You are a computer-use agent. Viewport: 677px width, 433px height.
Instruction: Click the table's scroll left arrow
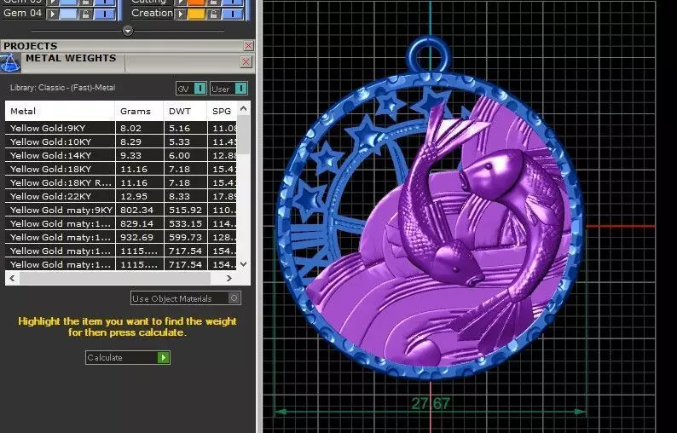pos(12,278)
